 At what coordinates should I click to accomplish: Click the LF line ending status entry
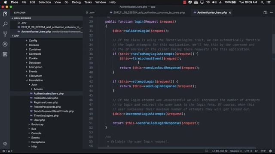(257, 151)
